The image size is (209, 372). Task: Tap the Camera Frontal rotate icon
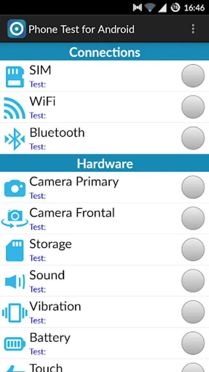coord(15,219)
